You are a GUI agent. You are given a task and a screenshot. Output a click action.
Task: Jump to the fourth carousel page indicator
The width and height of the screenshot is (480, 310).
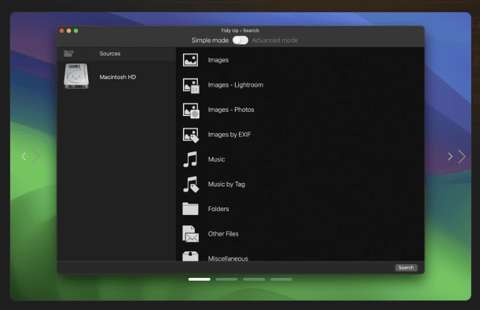click(281, 279)
